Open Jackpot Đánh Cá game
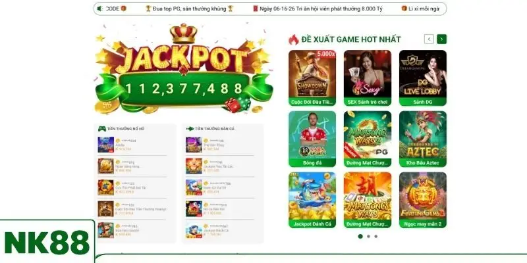The height and width of the screenshot is (263, 527). click(312, 200)
